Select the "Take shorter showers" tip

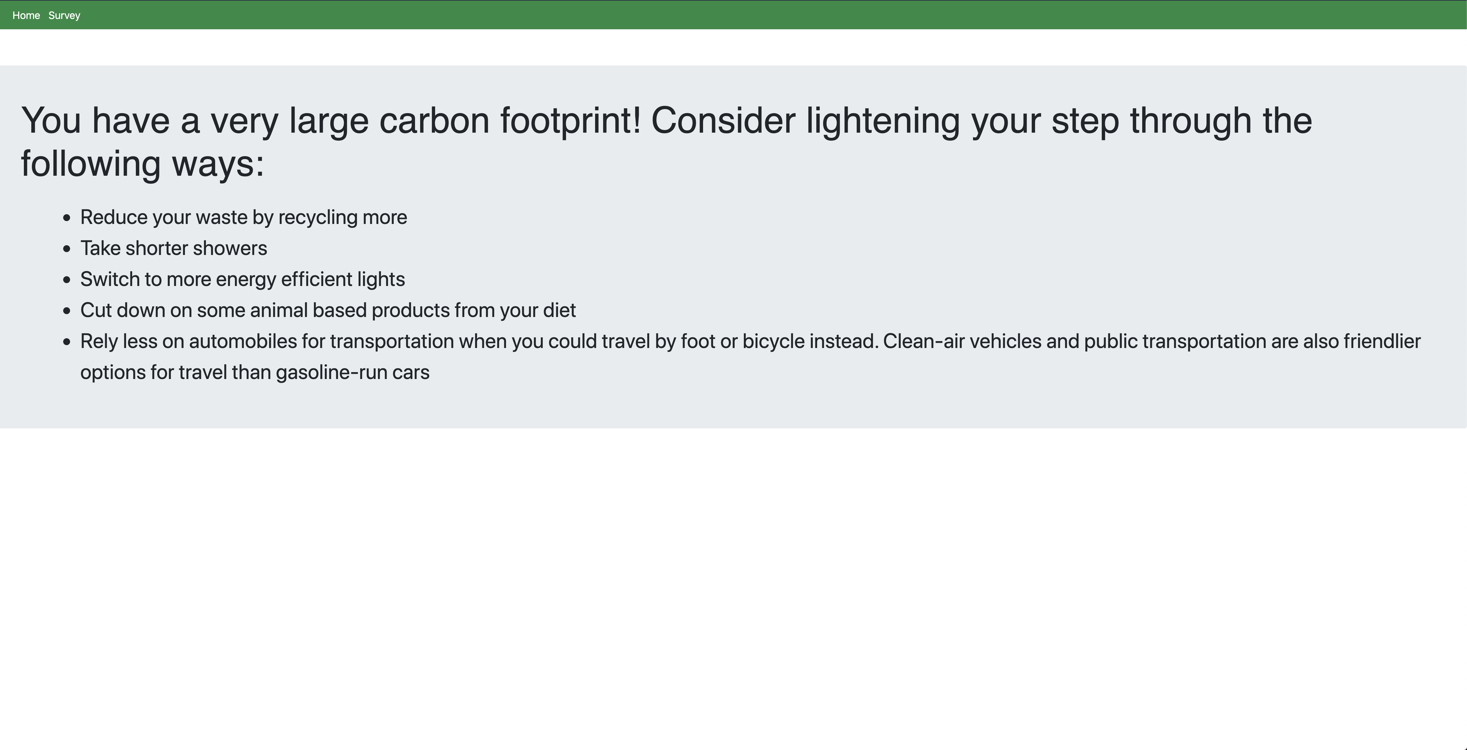pyautogui.click(x=174, y=248)
